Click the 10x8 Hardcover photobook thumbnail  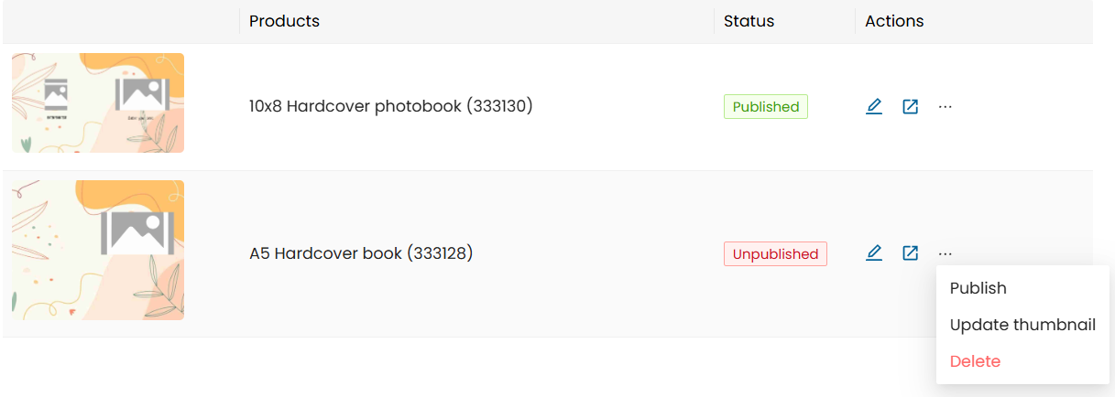[98, 102]
